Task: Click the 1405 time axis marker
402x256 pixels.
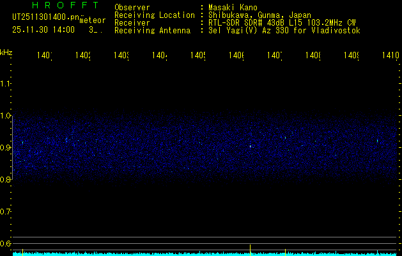Action: point(197,56)
